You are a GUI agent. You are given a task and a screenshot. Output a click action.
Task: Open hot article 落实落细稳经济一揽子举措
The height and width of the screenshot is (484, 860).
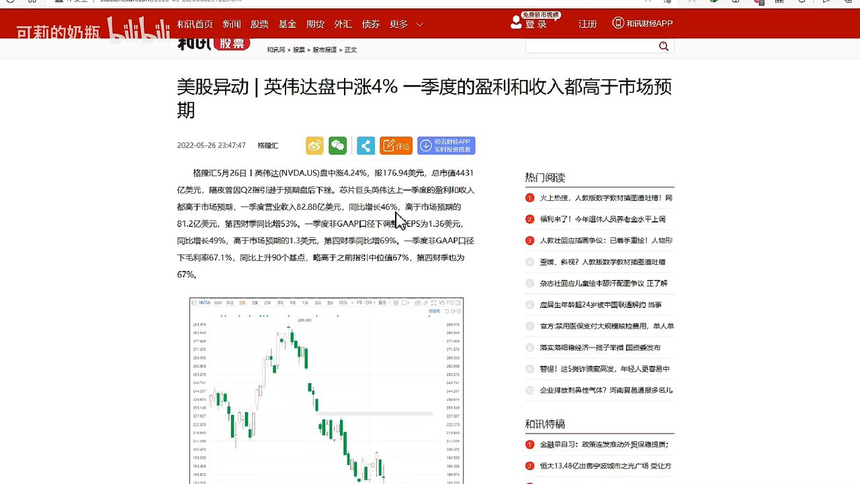[600, 348]
